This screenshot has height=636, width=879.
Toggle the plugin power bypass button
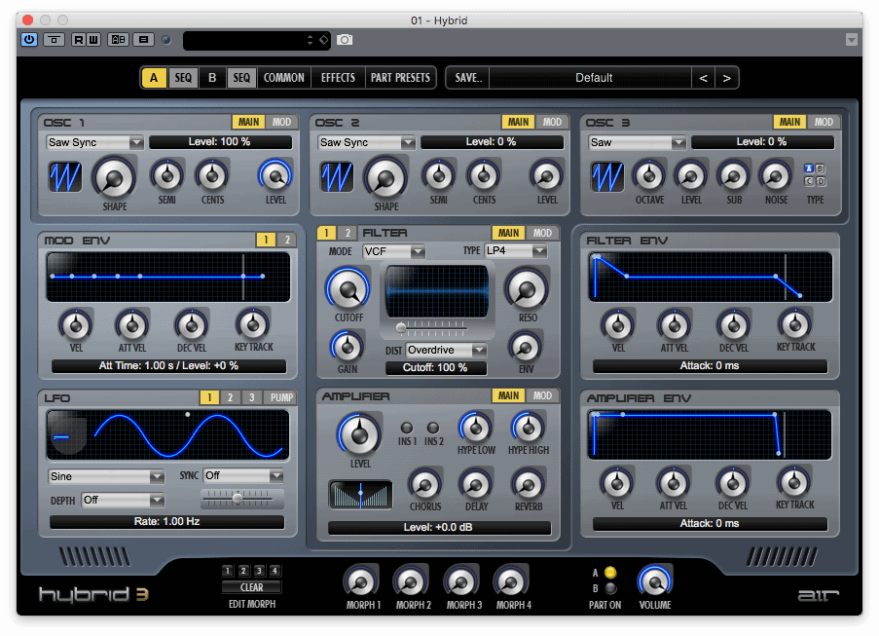[29, 40]
